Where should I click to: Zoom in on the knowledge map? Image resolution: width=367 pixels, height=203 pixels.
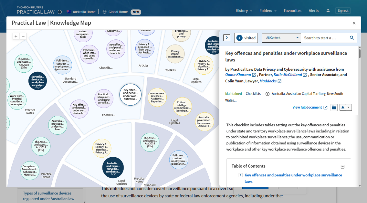16,36
